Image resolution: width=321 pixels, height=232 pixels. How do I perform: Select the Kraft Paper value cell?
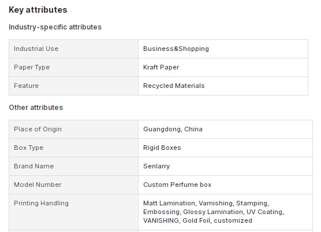(223, 68)
